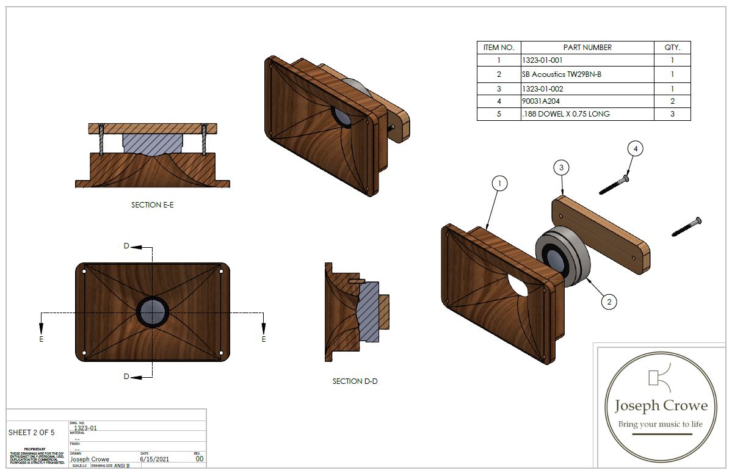Click the SECTION D-D label

(x=355, y=381)
